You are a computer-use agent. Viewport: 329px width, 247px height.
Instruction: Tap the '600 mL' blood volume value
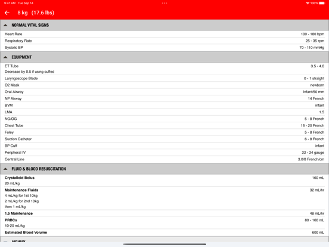click(318, 233)
